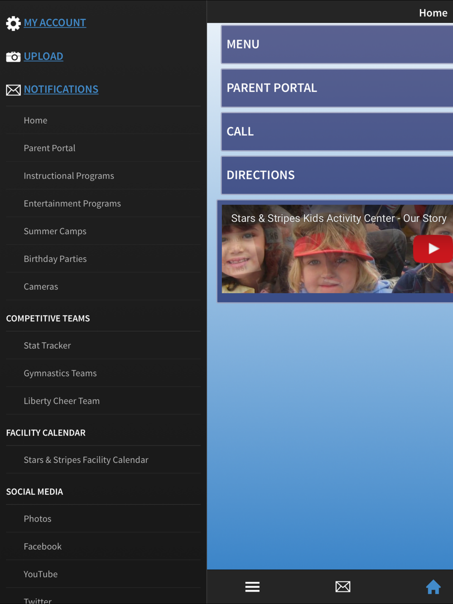Tap the MENU button
The width and height of the screenshot is (453, 604).
337,44
